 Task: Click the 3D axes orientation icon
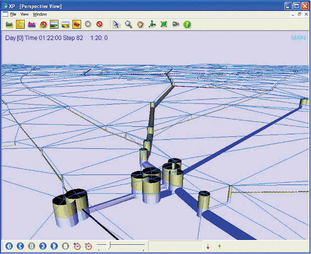click(x=152, y=24)
